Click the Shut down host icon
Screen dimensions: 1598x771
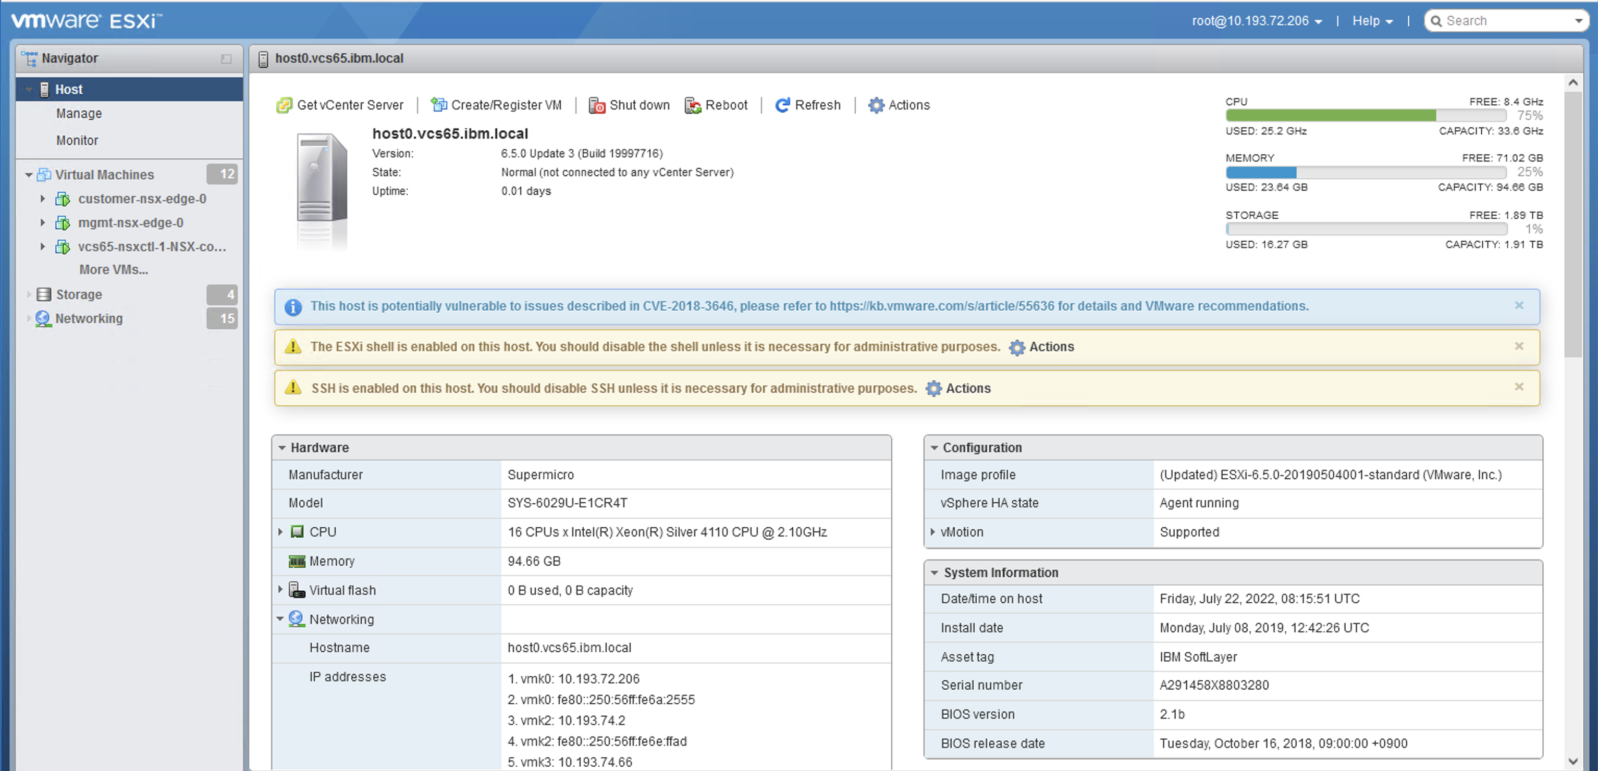(x=596, y=105)
